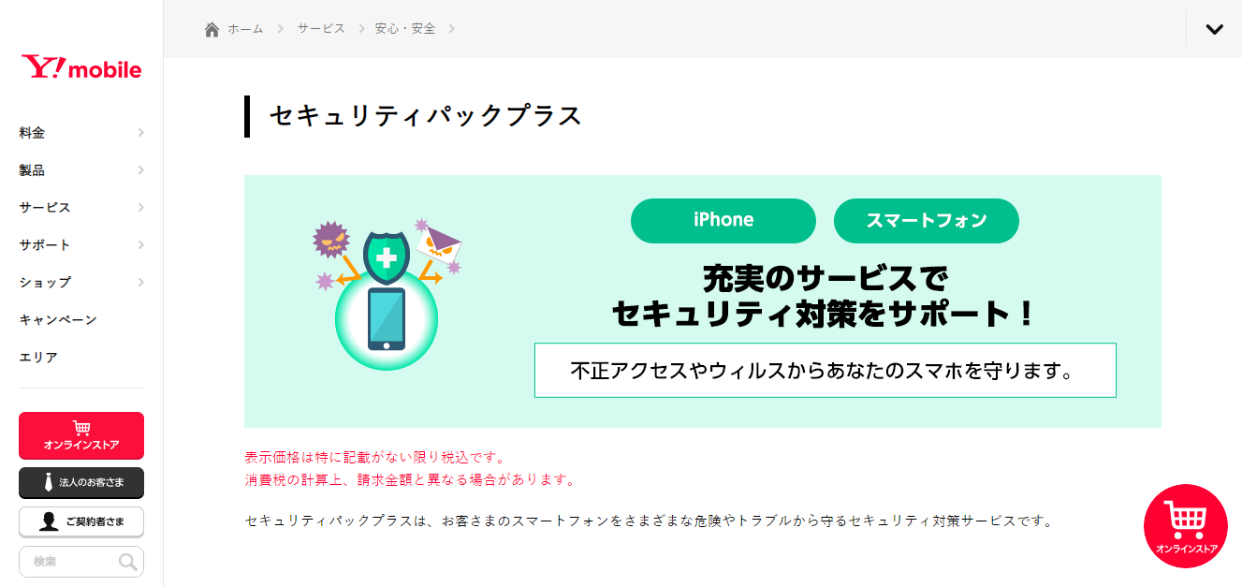Click the necktie 法人のお客さま button

(x=81, y=482)
